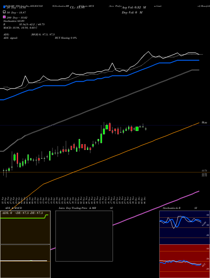Select the 'MACD: 13.98, 13.93, 0.05 C' line
Image resolution: width=210 pixels, height=278 pixels.
pyautogui.click(x=20, y=28)
